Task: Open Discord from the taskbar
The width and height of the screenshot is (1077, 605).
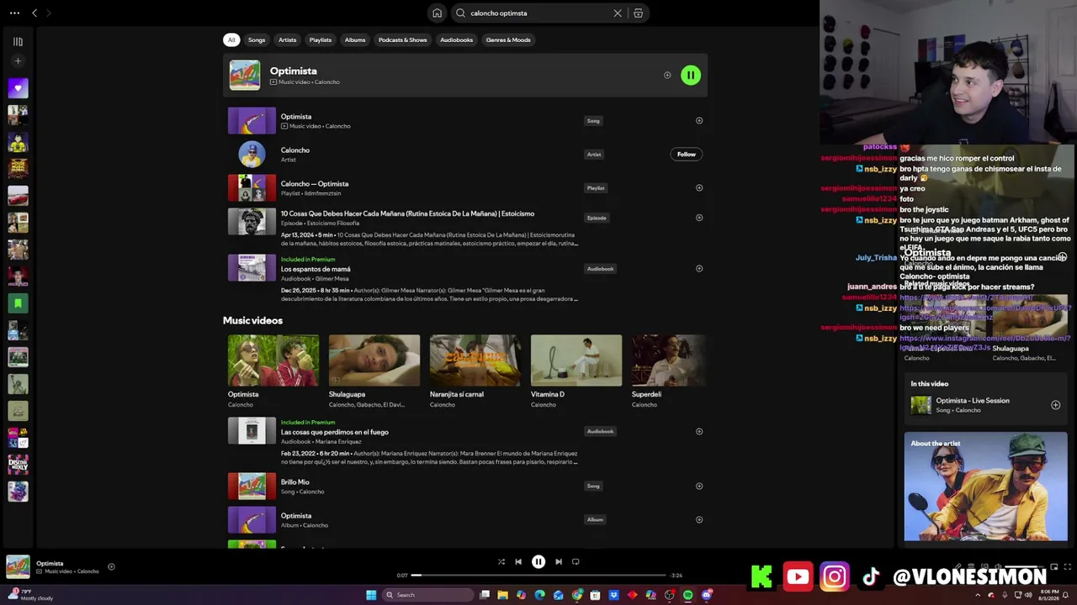Action: (x=707, y=595)
